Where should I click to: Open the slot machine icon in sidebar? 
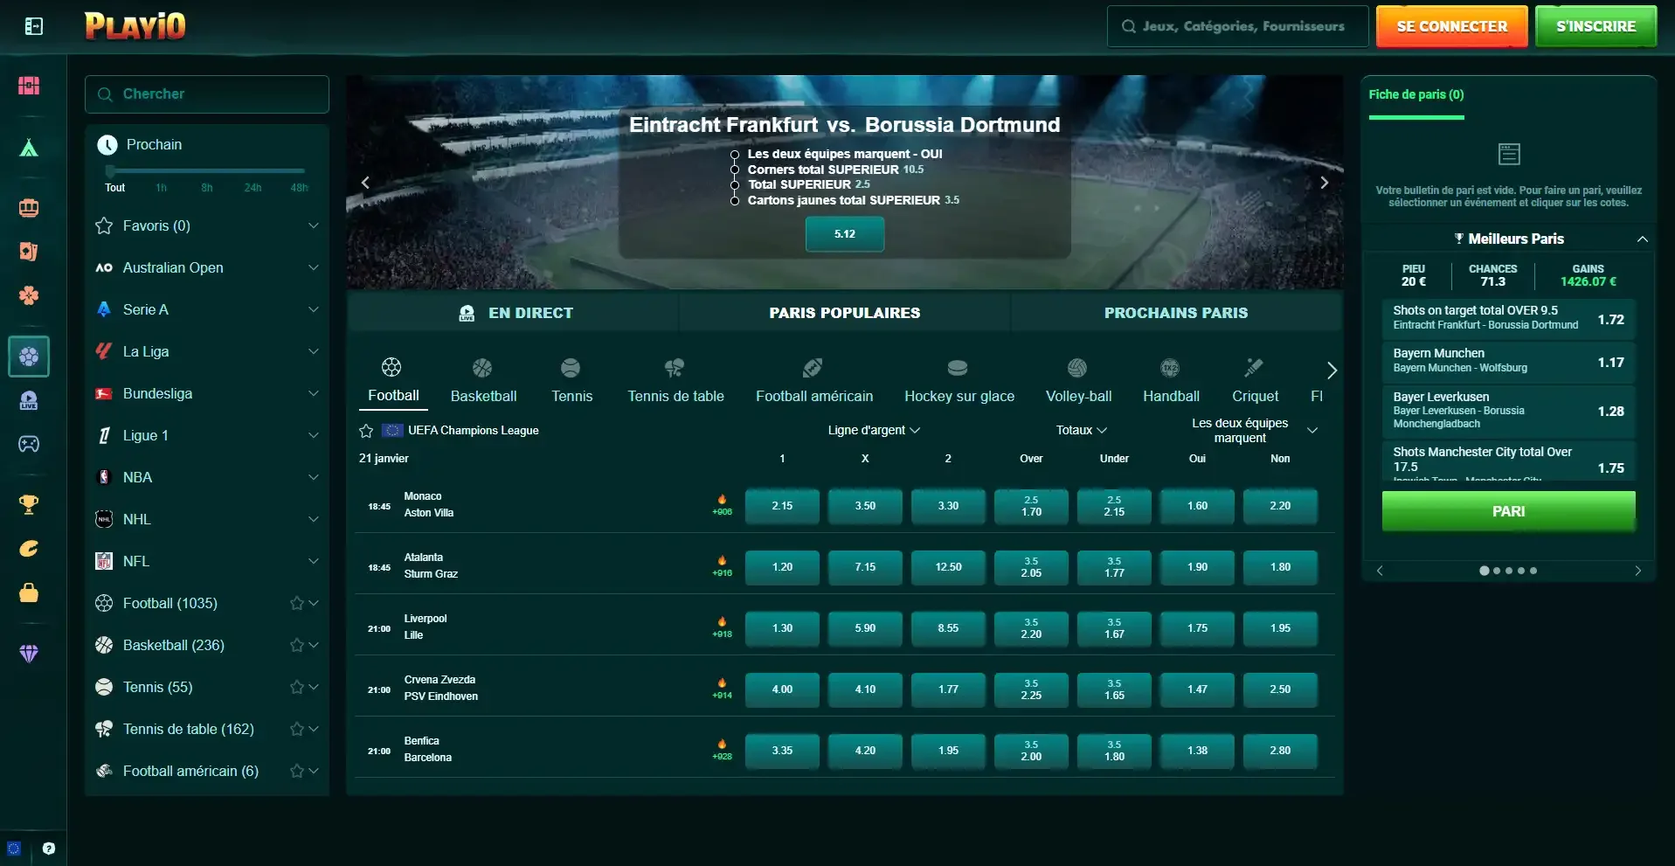point(29,208)
